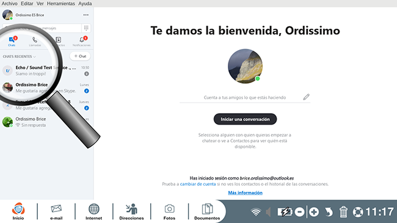Click the status message field 'Cuenta a tus amigos'
This screenshot has width=397, height=223.
click(x=245, y=98)
